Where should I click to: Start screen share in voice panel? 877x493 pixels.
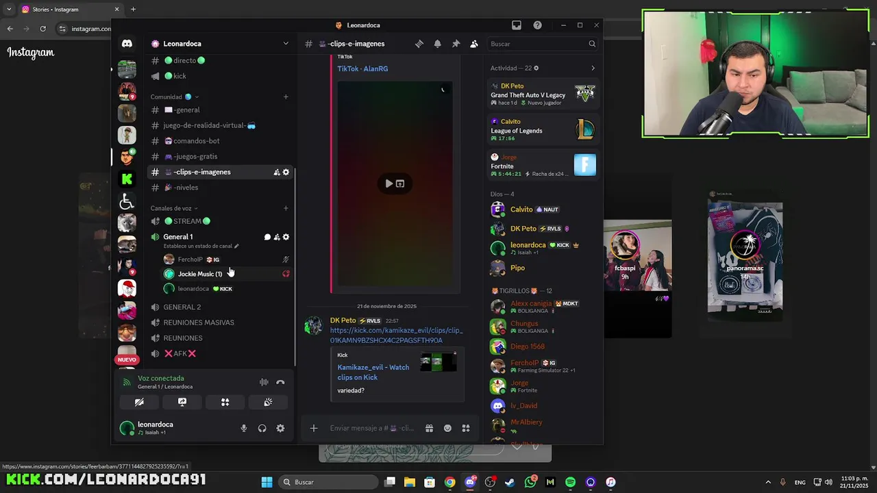[x=182, y=402]
